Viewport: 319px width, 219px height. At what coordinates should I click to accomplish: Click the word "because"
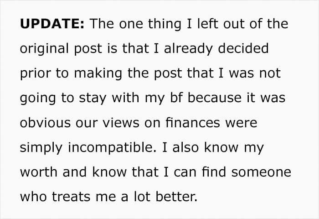point(215,98)
